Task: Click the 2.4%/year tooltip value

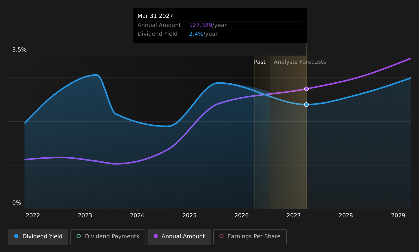Action: (x=203, y=34)
